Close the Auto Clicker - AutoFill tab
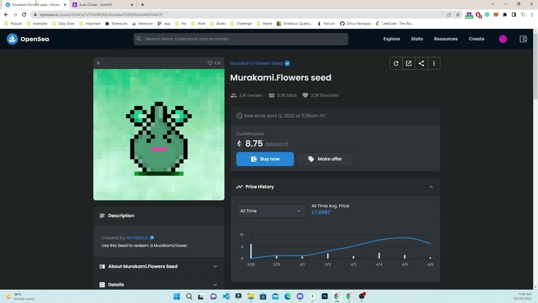 [x=132, y=5]
